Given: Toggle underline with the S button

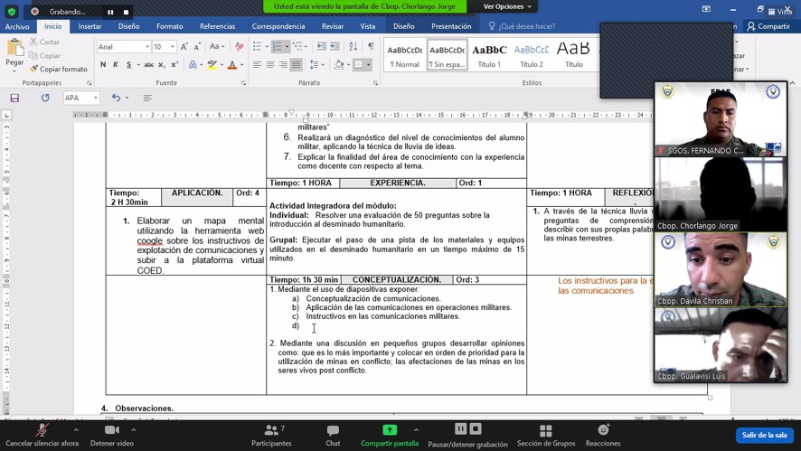Looking at the screenshot, I should (128, 64).
